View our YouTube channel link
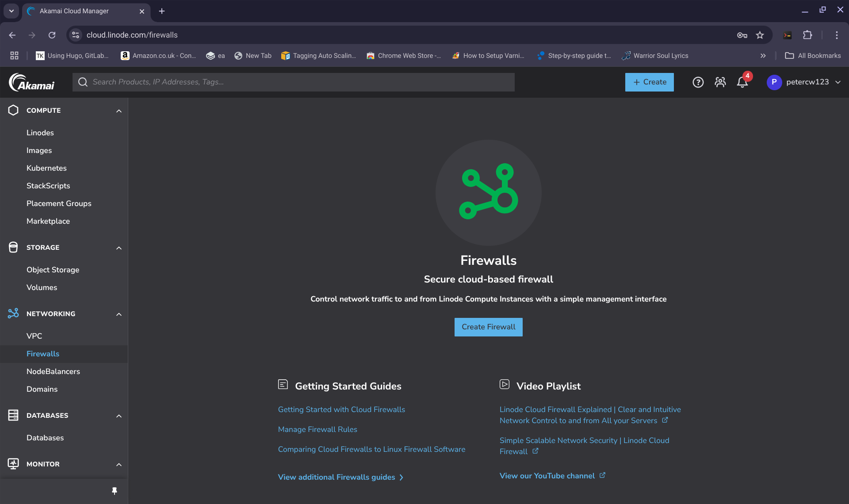The image size is (849, 504). click(552, 476)
